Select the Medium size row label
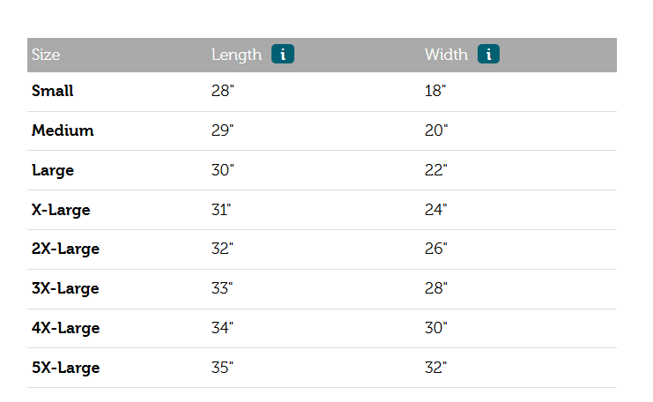 [63, 130]
